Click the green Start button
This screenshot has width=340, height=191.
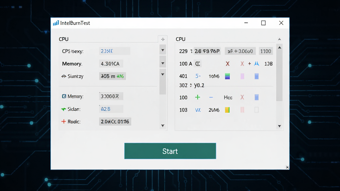[x=170, y=151]
